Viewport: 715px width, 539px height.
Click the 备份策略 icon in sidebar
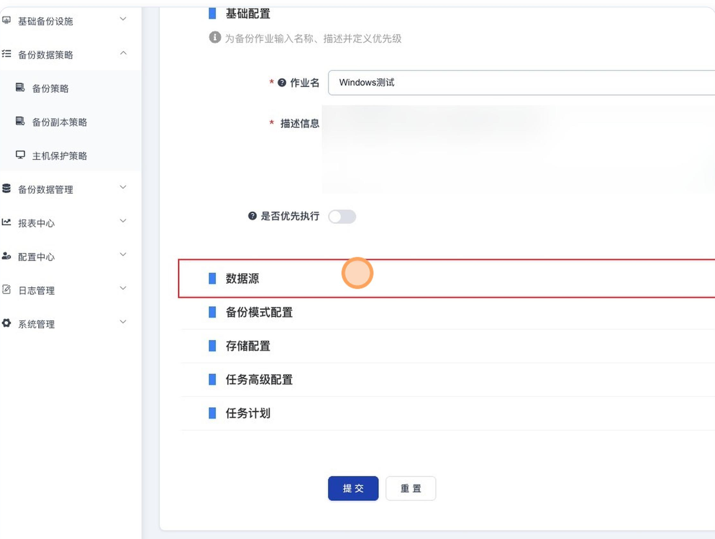[x=20, y=88]
